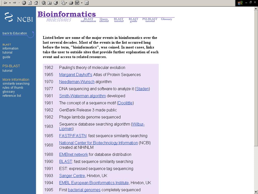Open the Forward history dropdown arrow
Screen dimensions: 258x194
click(x=19, y=3)
